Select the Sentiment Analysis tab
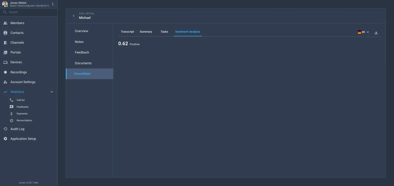Screen dimensions: 394x186 coord(188,32)
